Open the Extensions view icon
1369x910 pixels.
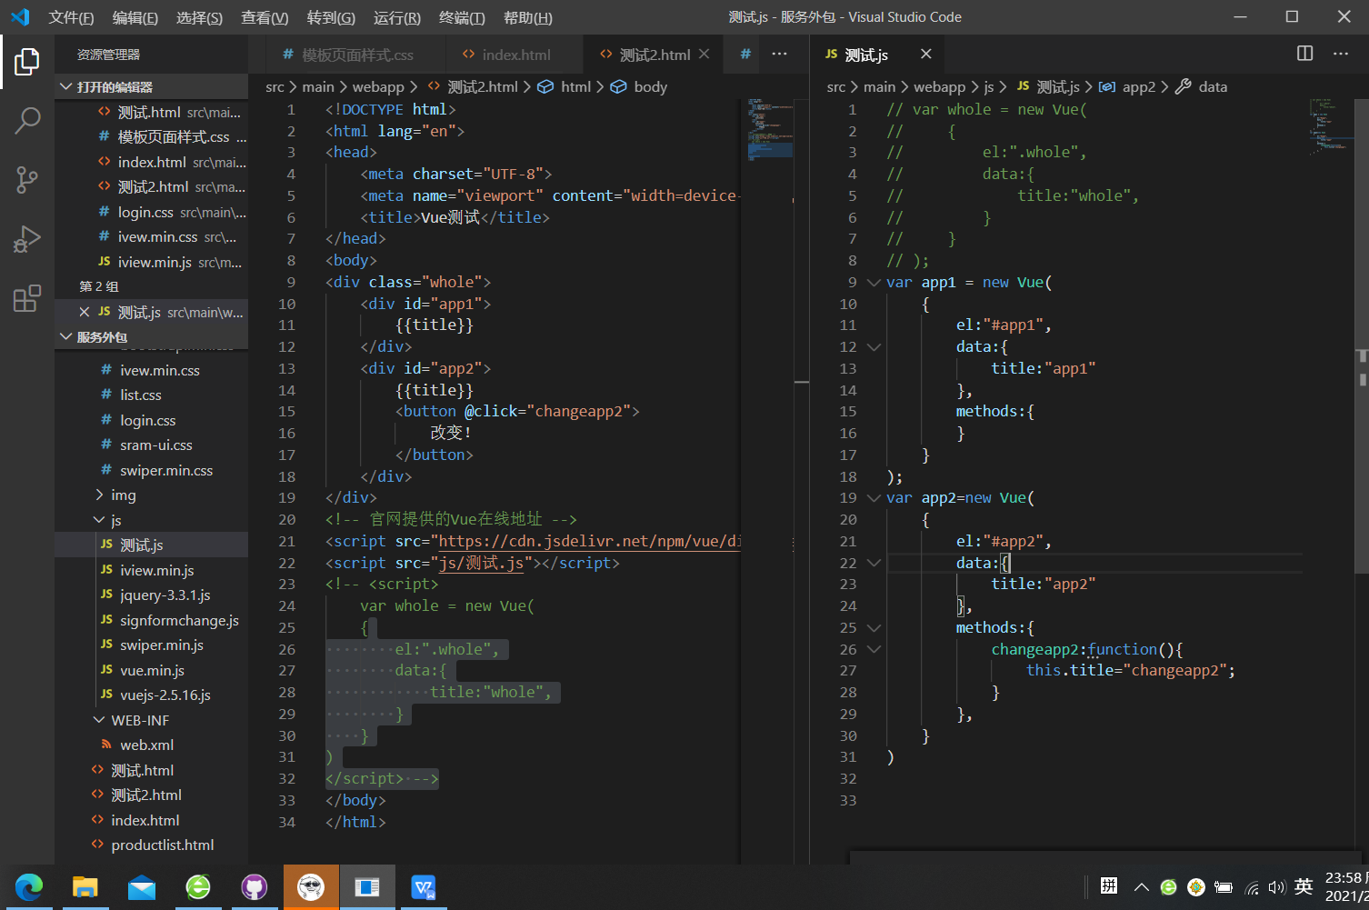(x=27, y=298)
